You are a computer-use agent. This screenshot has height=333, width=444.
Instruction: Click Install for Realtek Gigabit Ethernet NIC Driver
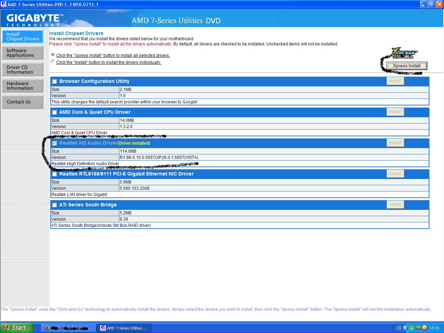[x=395, y=173]
